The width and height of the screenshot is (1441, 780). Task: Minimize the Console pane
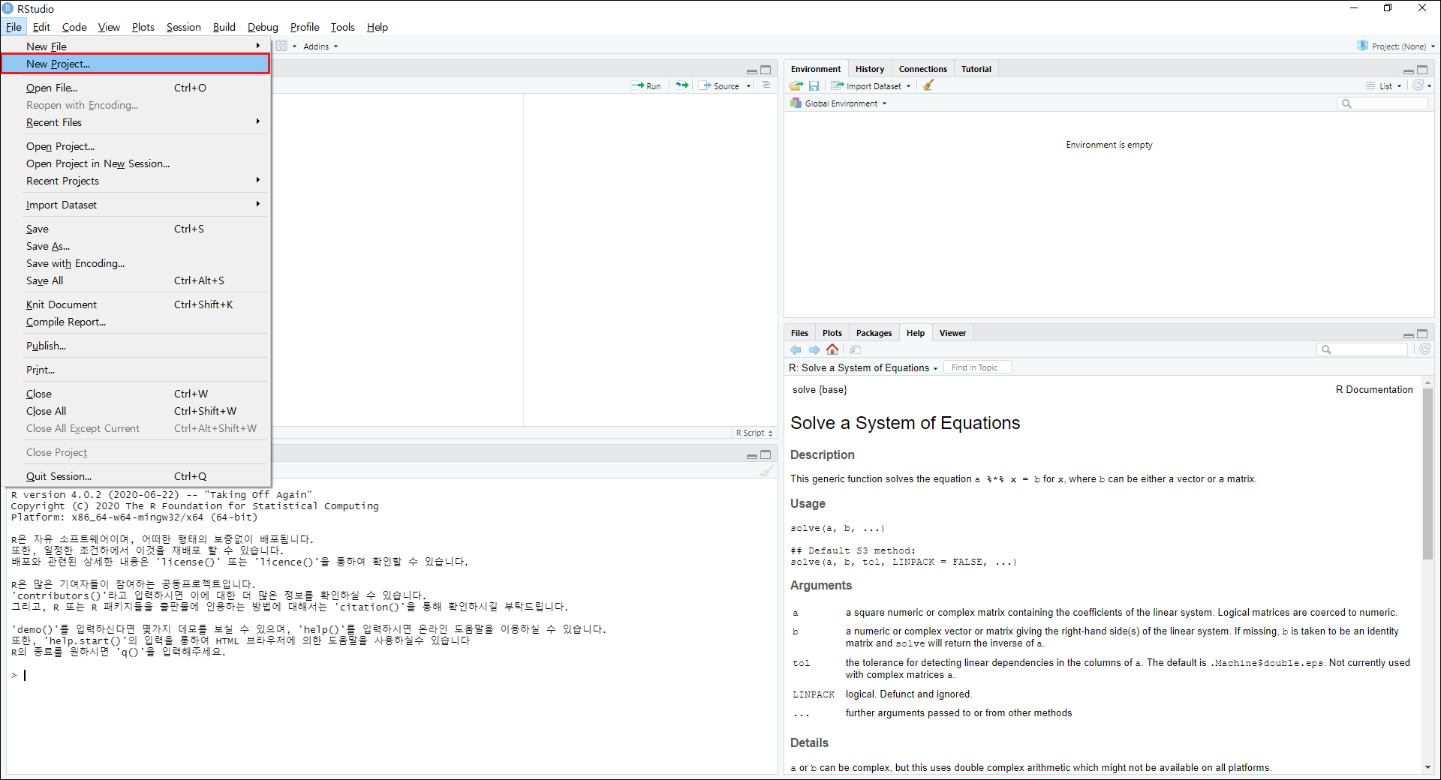click(751, 455)
